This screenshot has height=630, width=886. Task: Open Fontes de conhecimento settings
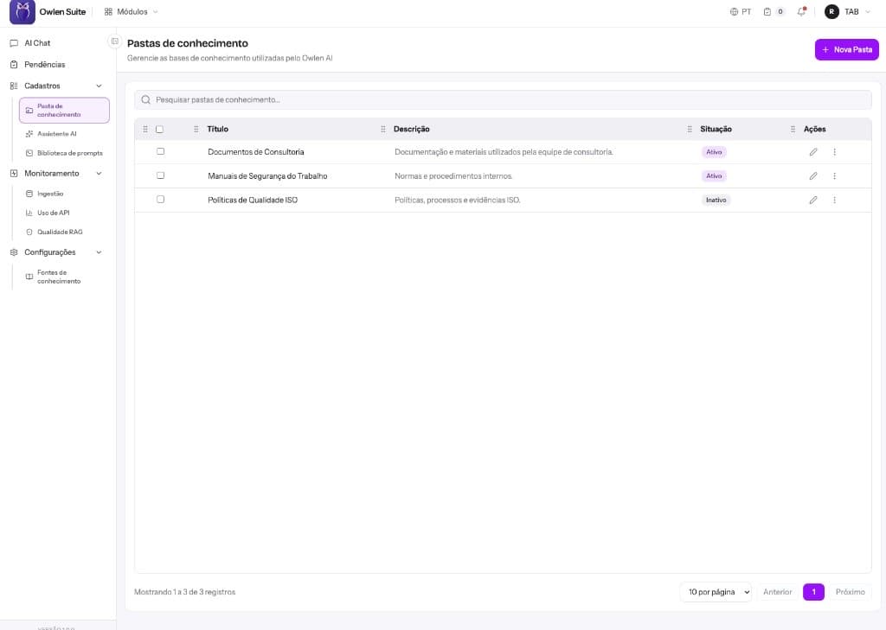[59, 277]
